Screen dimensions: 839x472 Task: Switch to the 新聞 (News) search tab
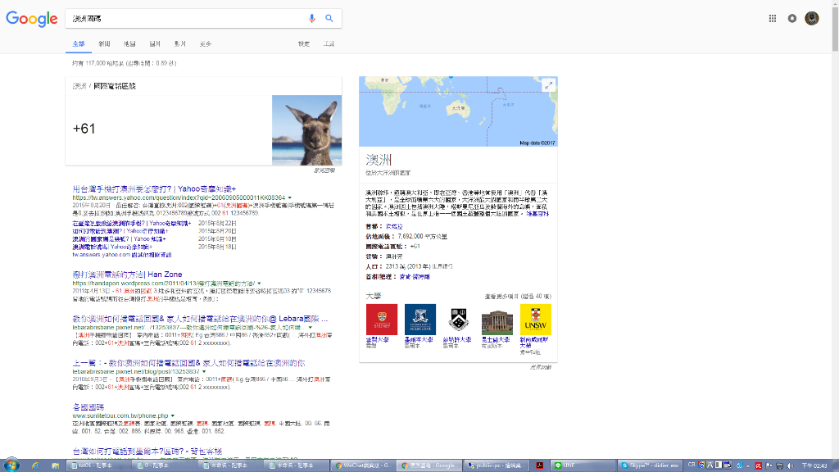tap(104, 43)
